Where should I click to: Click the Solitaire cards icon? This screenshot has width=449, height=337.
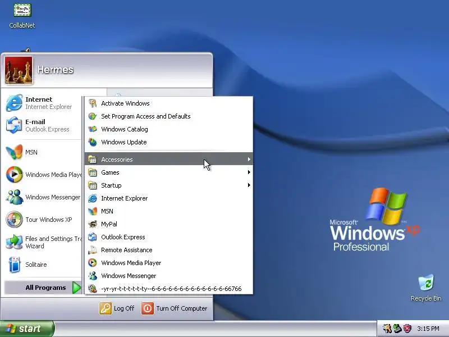click(x=14, y=265)
